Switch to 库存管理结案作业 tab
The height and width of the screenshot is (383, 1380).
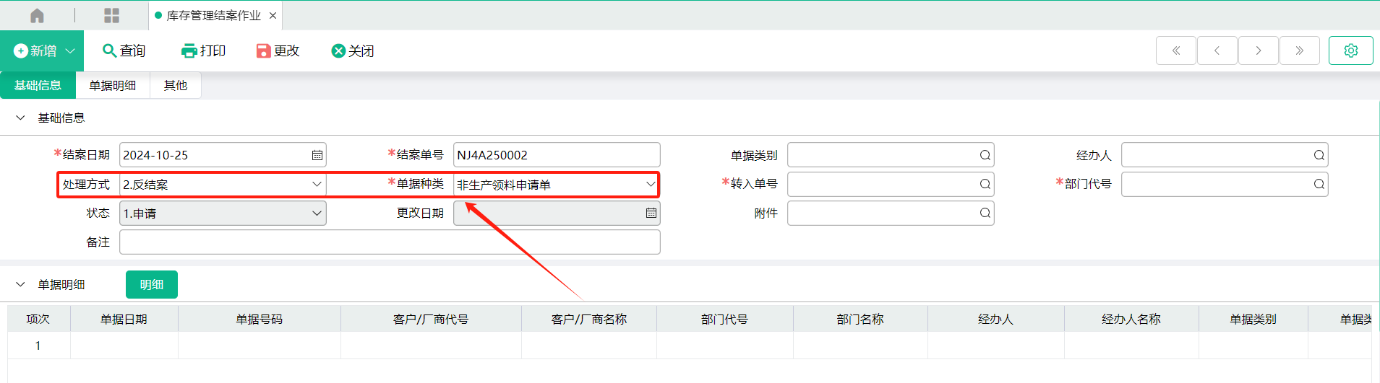(x=213, y=16)
